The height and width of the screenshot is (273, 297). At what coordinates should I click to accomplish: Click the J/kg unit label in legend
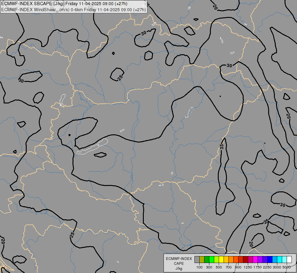[179, 268]
